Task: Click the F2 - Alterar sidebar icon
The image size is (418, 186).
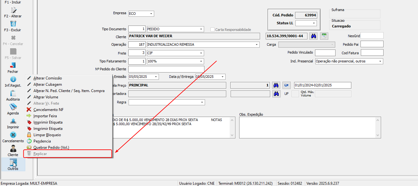Action: [13, 10]
